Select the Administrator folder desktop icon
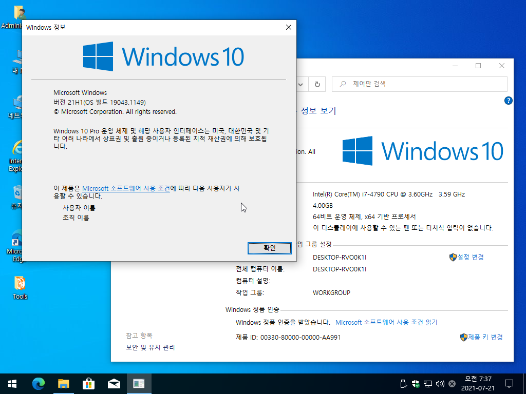This screenshot has height=394, width=526. [12, 17]
